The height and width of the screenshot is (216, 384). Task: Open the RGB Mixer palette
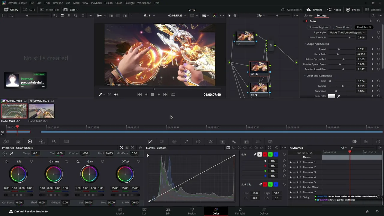(x=54, y=142)
